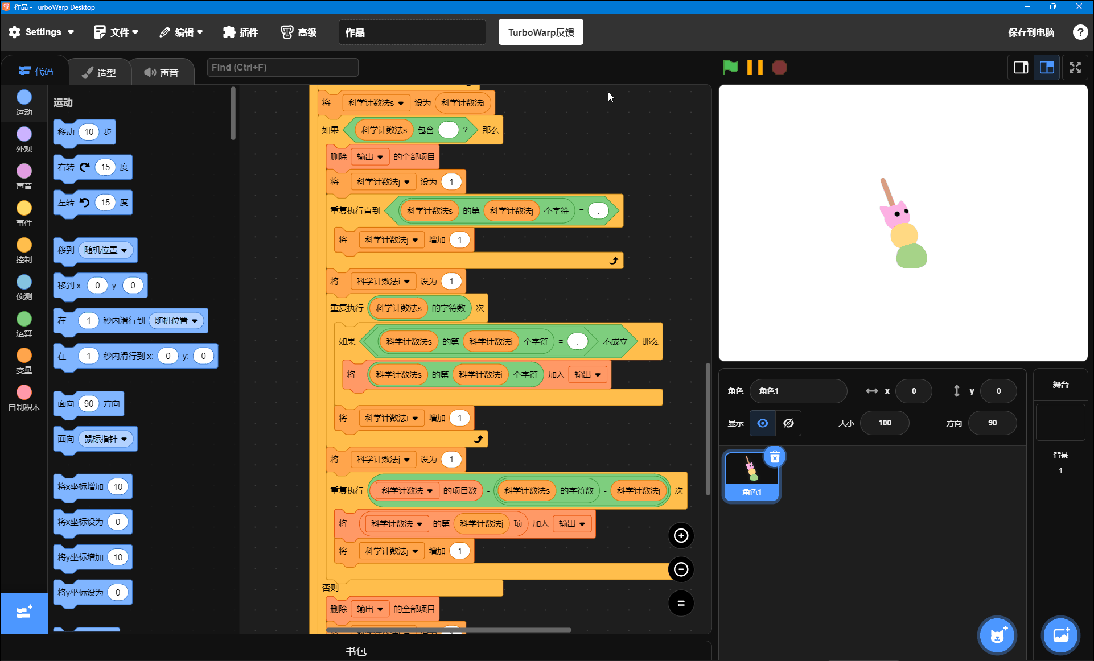This screenshot has height=661, width=1094.
Task: Click the red stop sign icon
Action: click(x=779, y=68)
